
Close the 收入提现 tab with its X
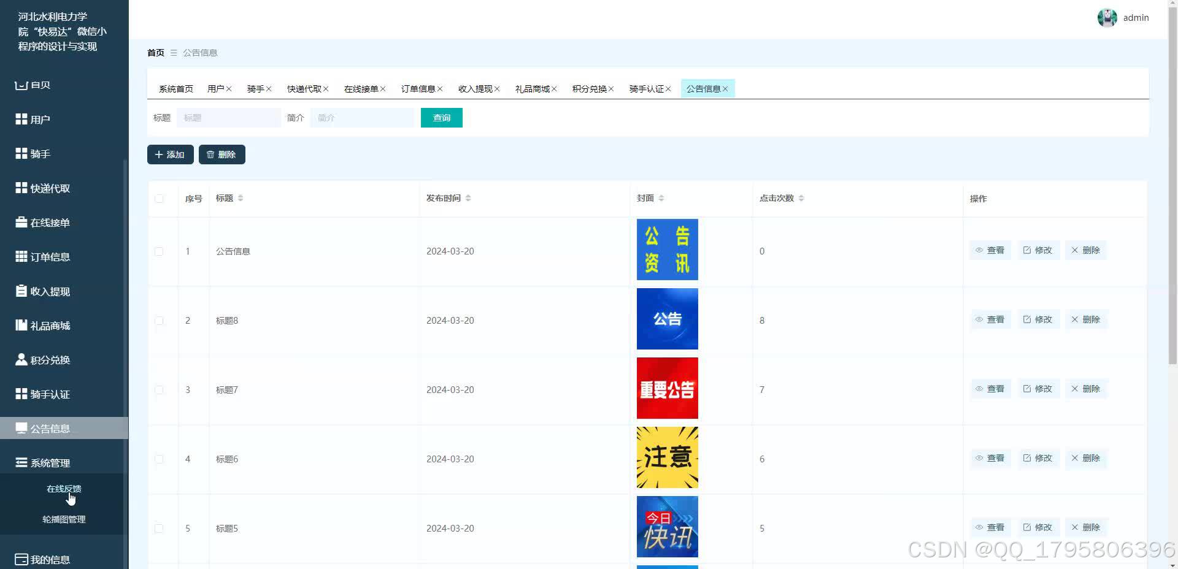(497, 89)
